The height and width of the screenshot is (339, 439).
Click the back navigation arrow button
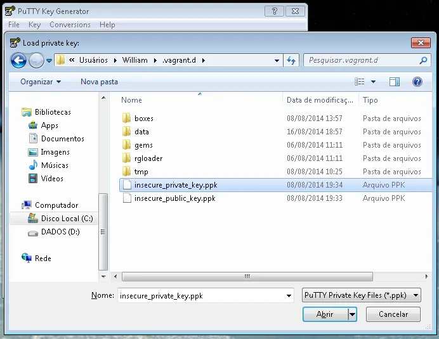(19, 60)
